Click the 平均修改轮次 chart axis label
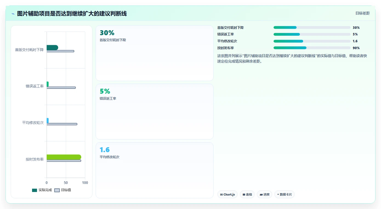The height and width of the screenshot is (209, 381). [33, 123]
